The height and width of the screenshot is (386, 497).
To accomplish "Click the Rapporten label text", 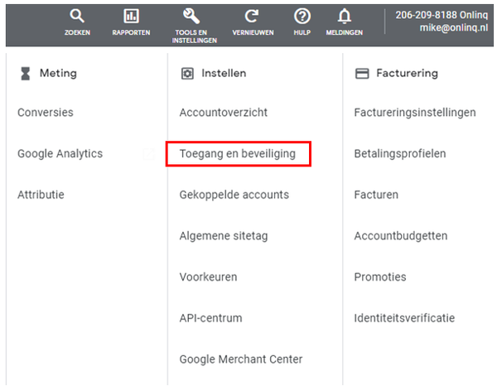I will tap(131, 32).
